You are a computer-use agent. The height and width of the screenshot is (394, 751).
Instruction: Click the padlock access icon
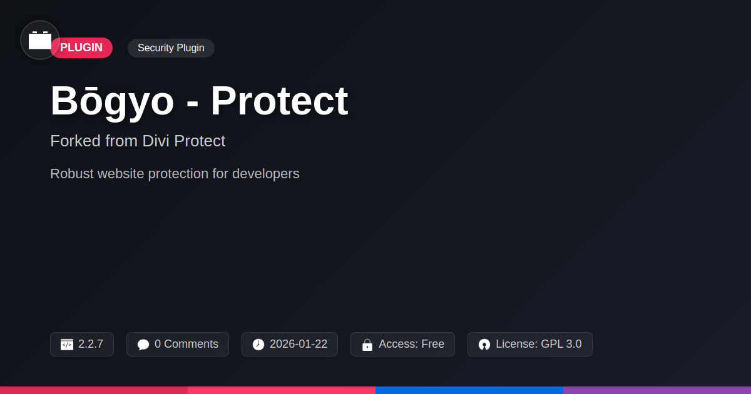[367, 345]
